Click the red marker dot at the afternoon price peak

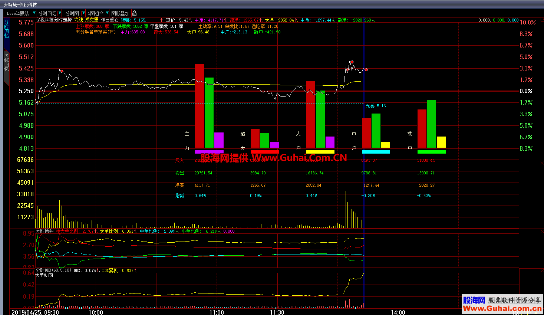tap(352, 62)
